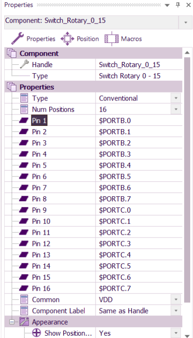The height and width of the screenshot is (338, 193).
Task: Open the Common VDD dropdown
Action: coord(176,300)
